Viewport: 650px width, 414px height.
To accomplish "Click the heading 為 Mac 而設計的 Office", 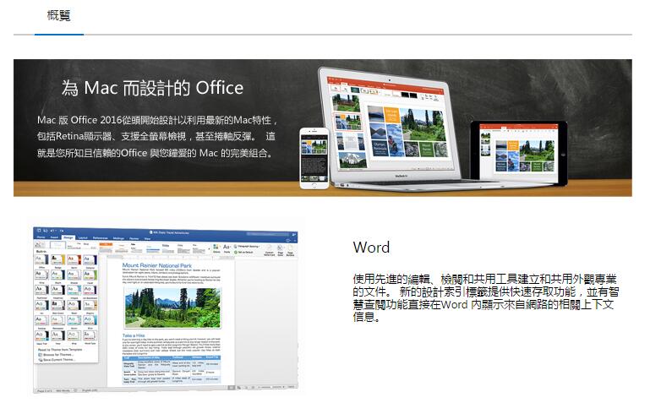I will click(152, 88).
